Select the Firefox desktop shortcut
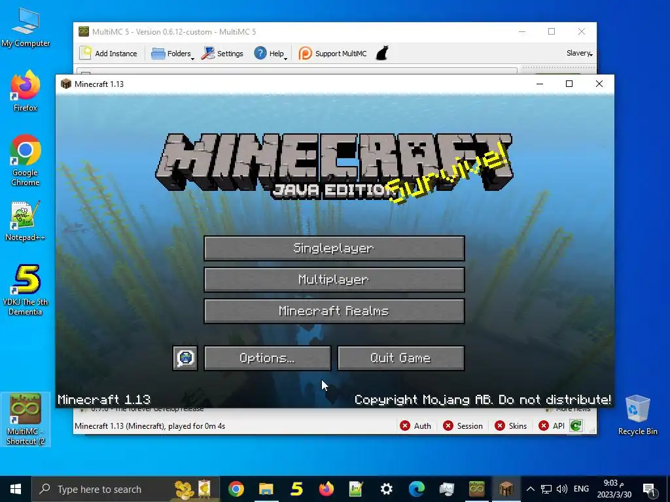Image resolution: width=670 pixels, height=502 pixels. (26, 92)
